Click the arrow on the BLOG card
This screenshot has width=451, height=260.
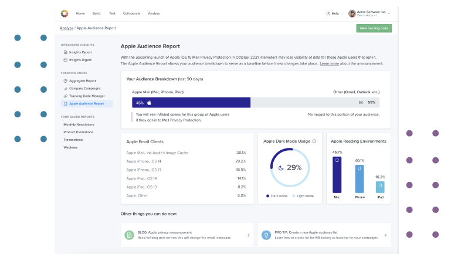(248, 235)
